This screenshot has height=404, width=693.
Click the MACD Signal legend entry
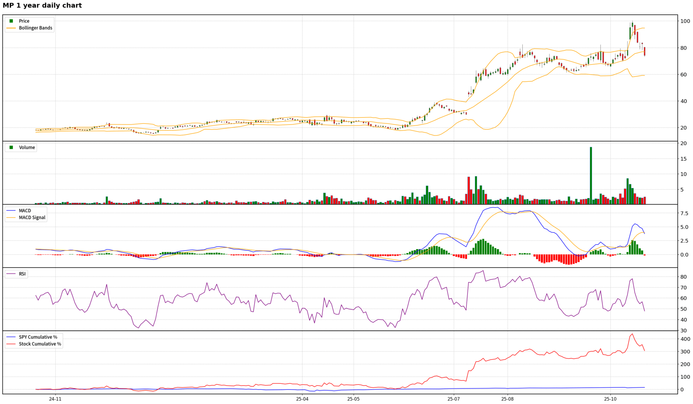tap(32, 217)
